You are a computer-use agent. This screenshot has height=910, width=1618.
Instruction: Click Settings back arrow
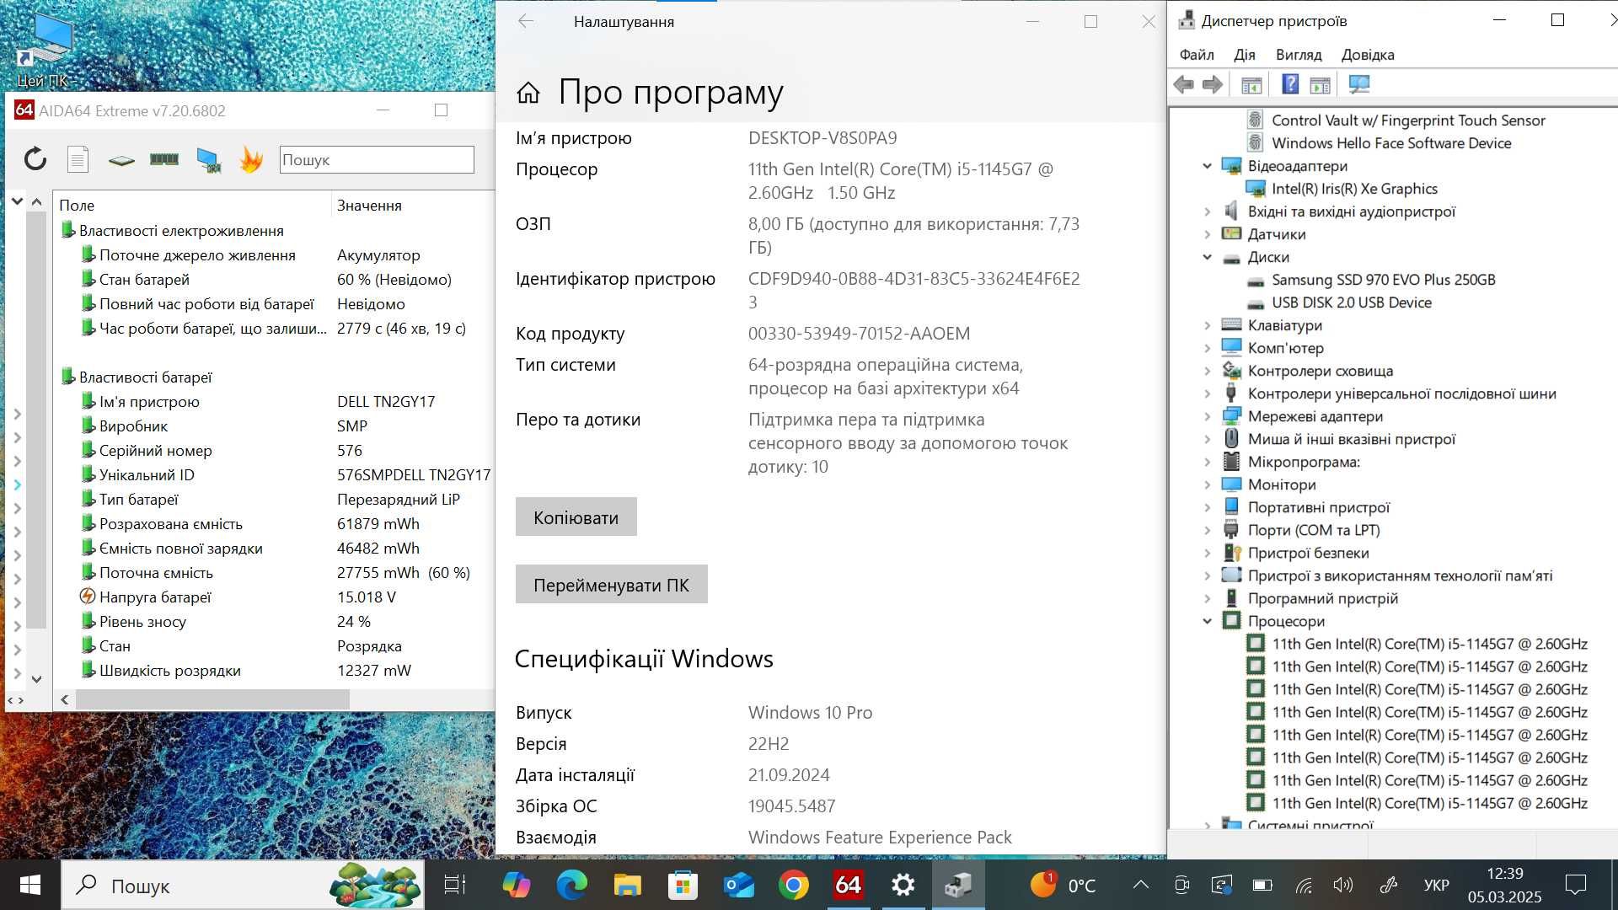(x=526, y=21)
